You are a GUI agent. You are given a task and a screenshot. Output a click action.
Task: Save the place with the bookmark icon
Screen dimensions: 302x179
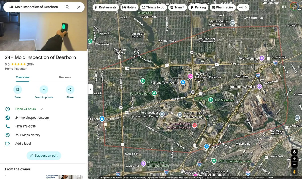pos(18,90)
